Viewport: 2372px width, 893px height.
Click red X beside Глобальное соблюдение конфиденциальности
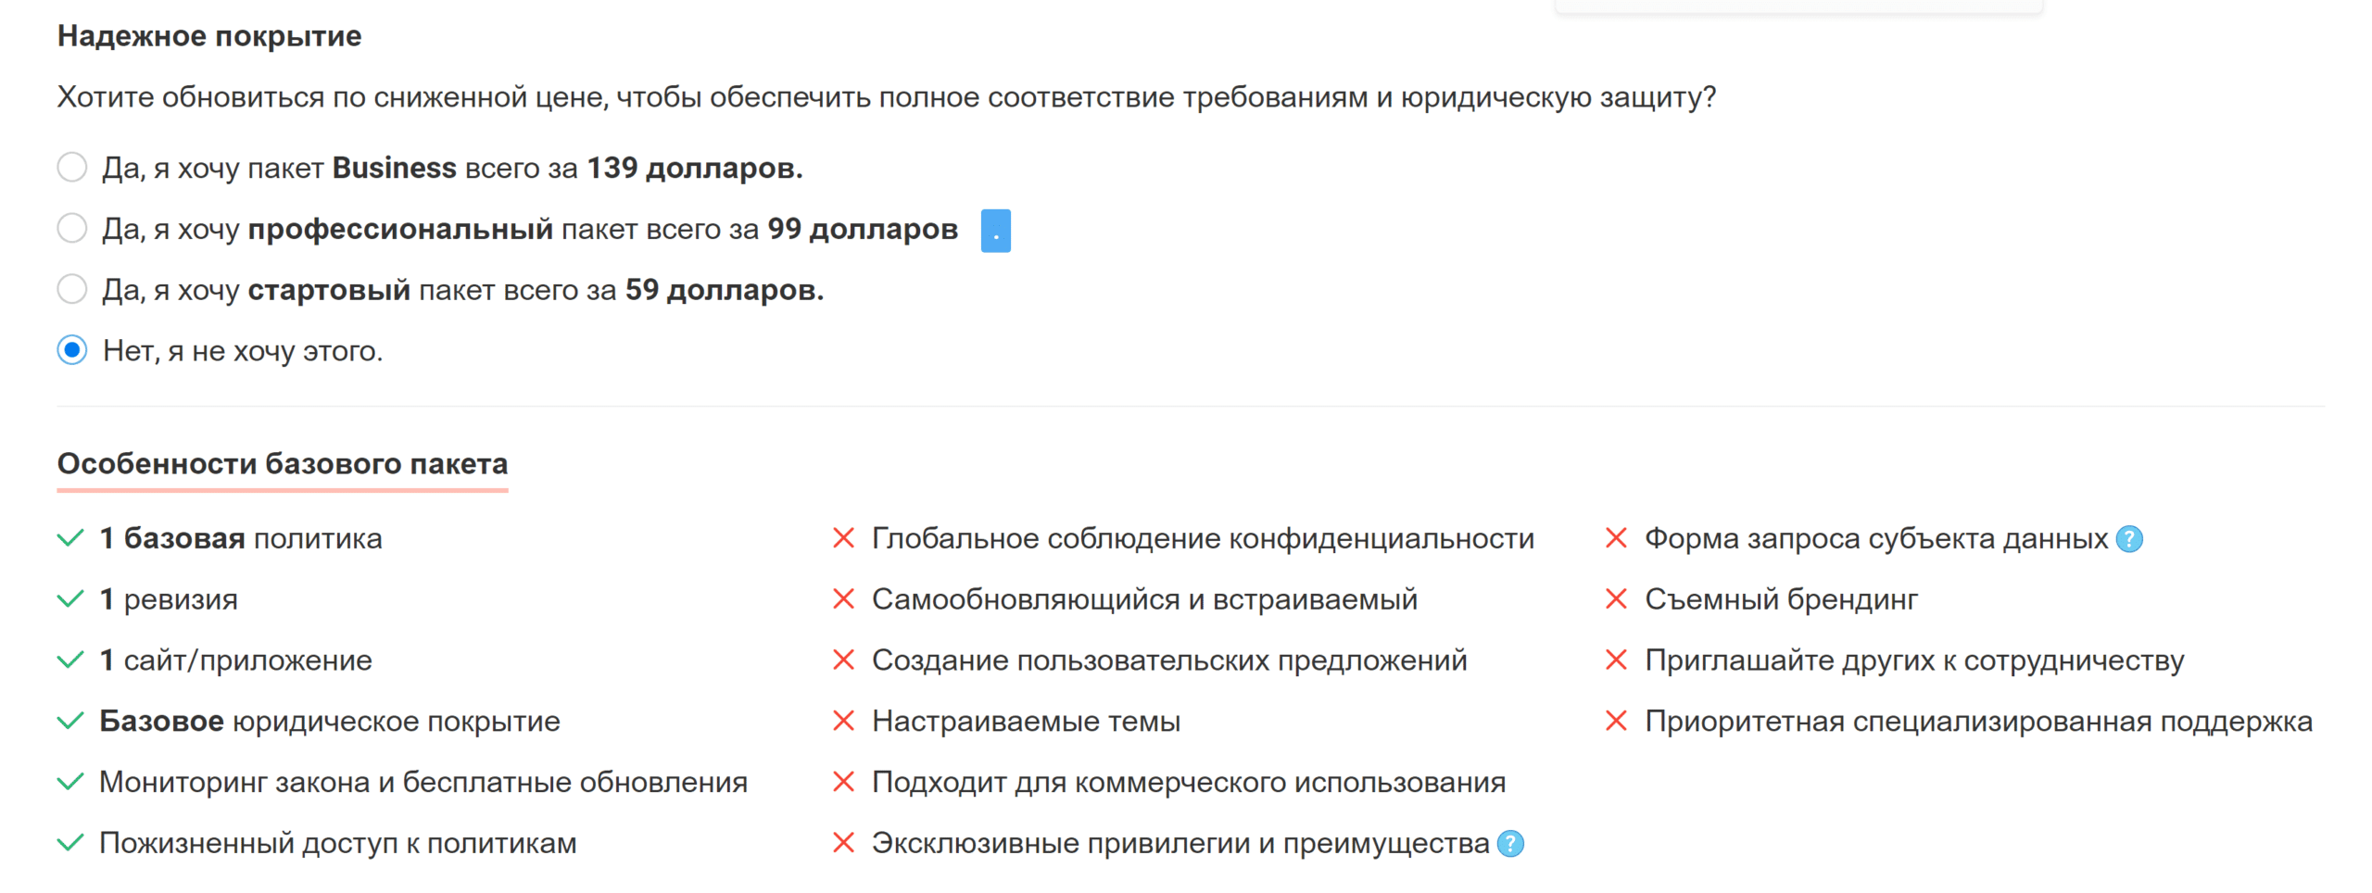pyautogui.click(x=844, y=538)
